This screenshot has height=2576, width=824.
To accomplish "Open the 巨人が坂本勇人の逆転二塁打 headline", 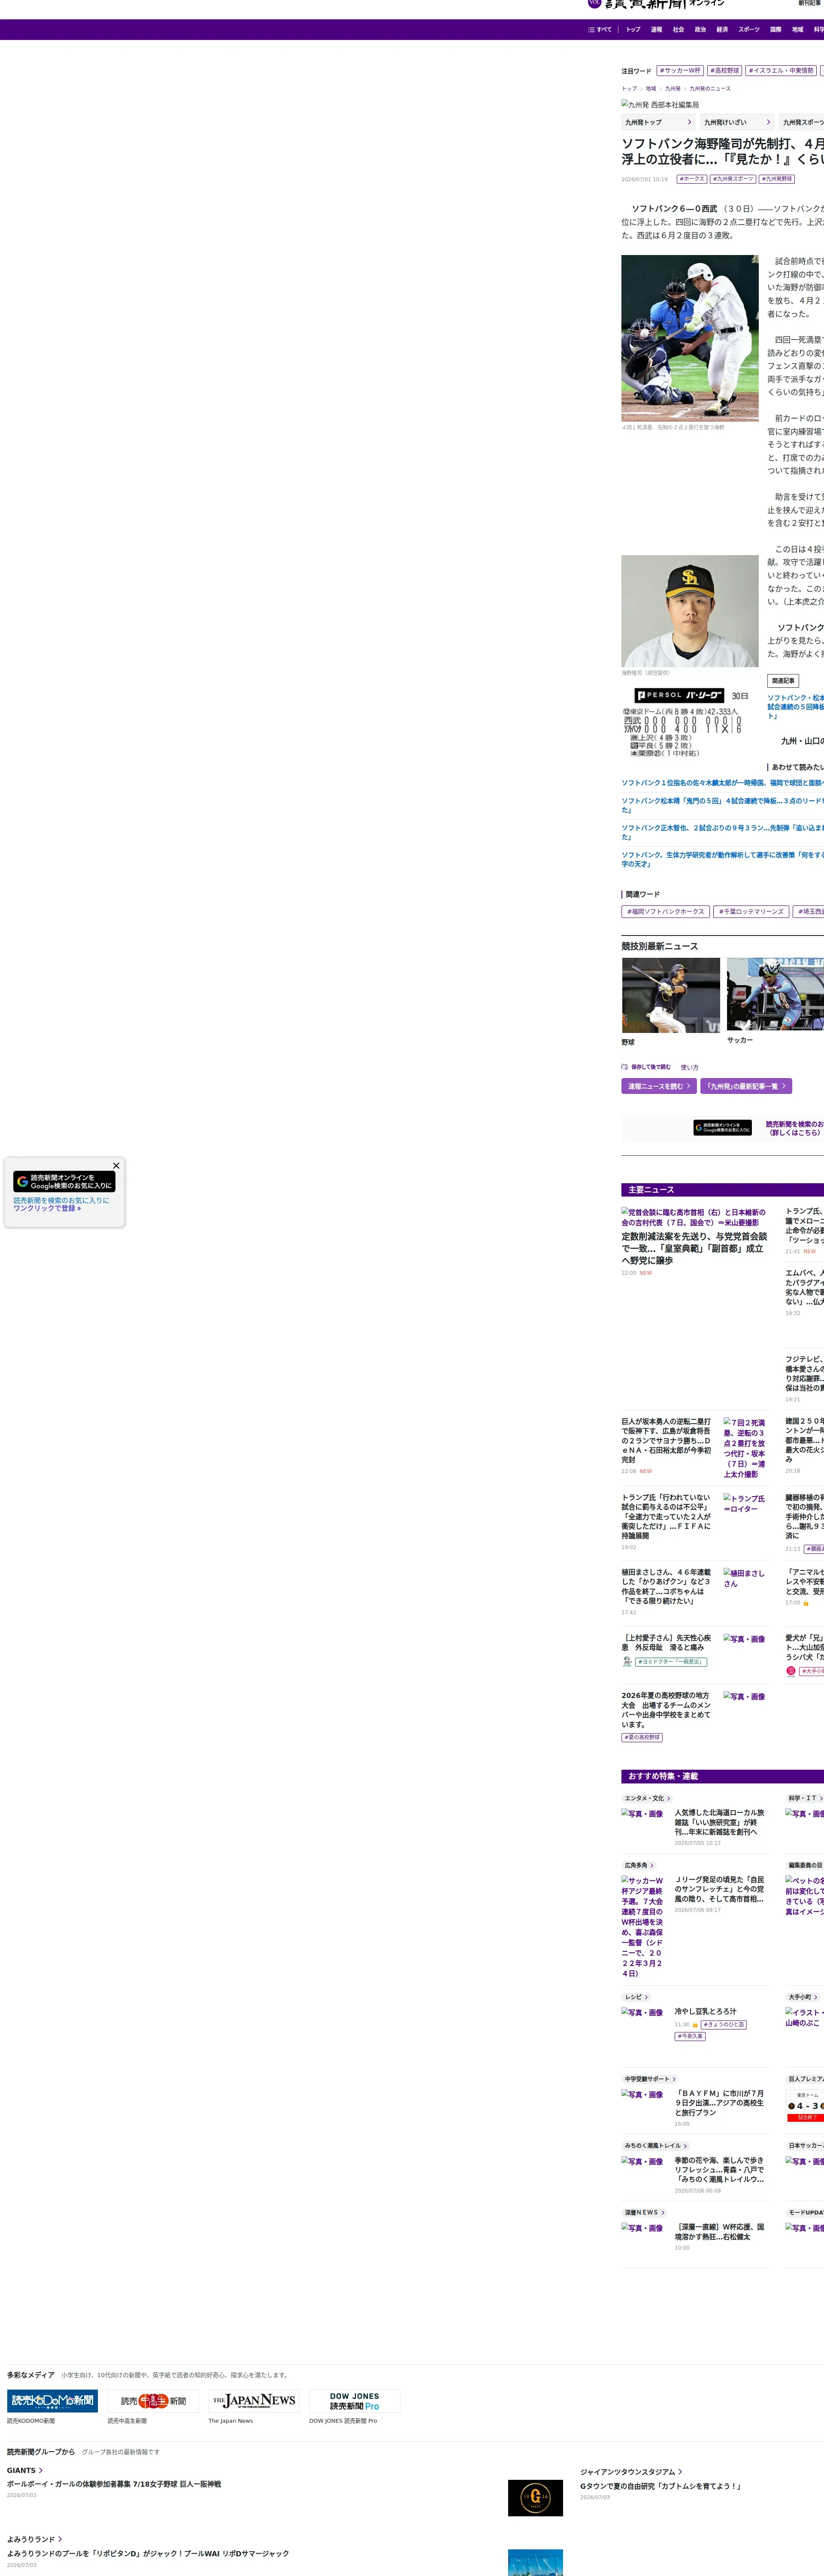I will pyautogui.click(x=666, y=1440).
